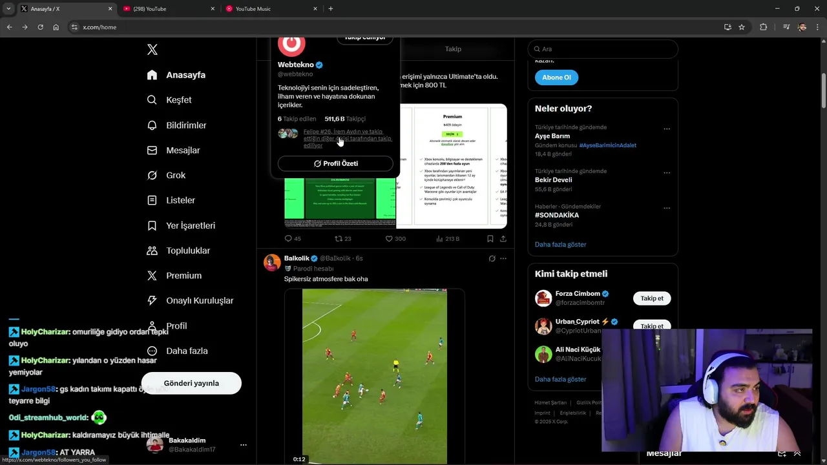Click Profil Özeti button
Screen dimensions: 827x465
coord(335,163)
